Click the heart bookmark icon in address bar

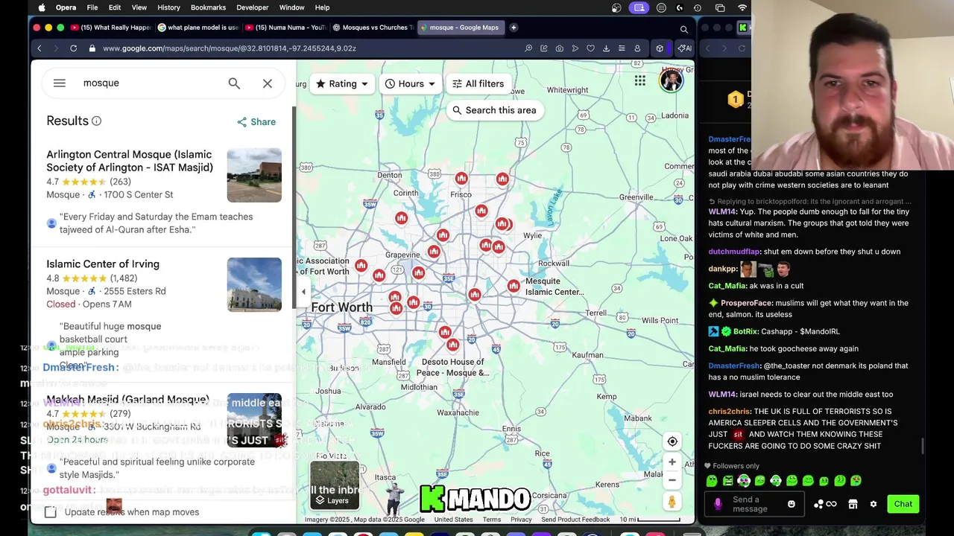(x=590, y=48)
